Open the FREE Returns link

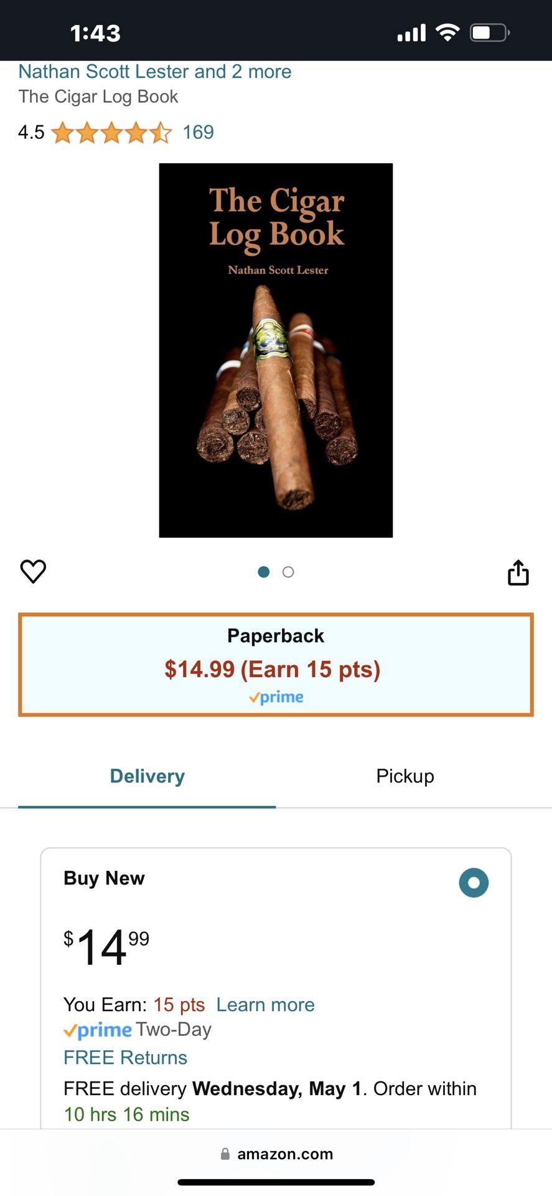[125, 1058]
